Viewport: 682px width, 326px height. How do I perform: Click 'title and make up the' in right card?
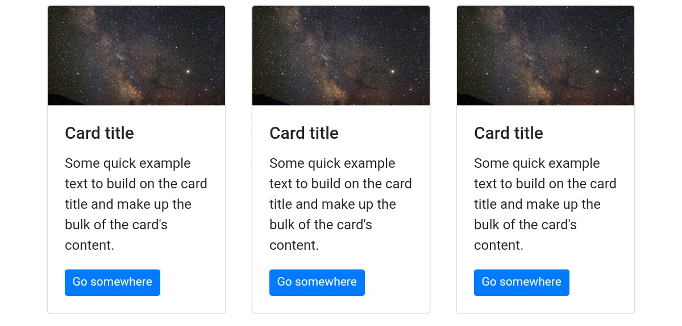[x=537, y=204]
